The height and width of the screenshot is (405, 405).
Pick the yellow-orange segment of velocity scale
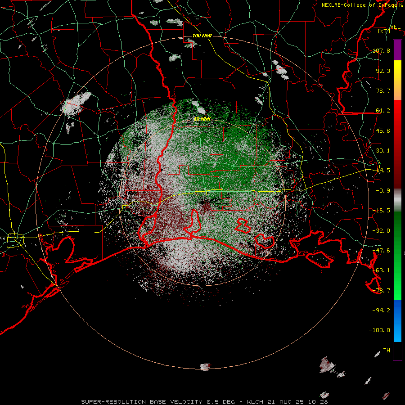click(397, 80)
